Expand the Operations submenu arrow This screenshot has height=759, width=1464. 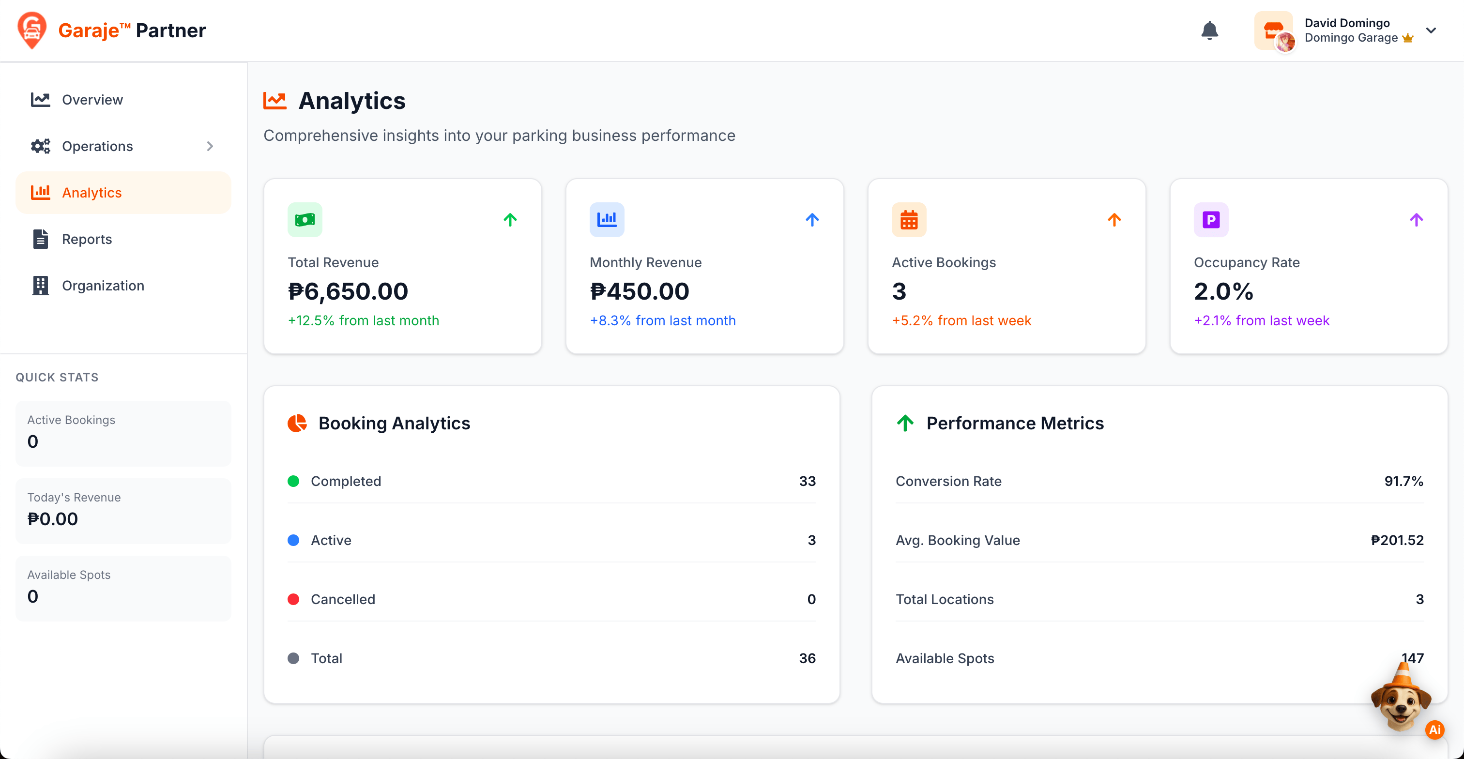pos(210,146)
